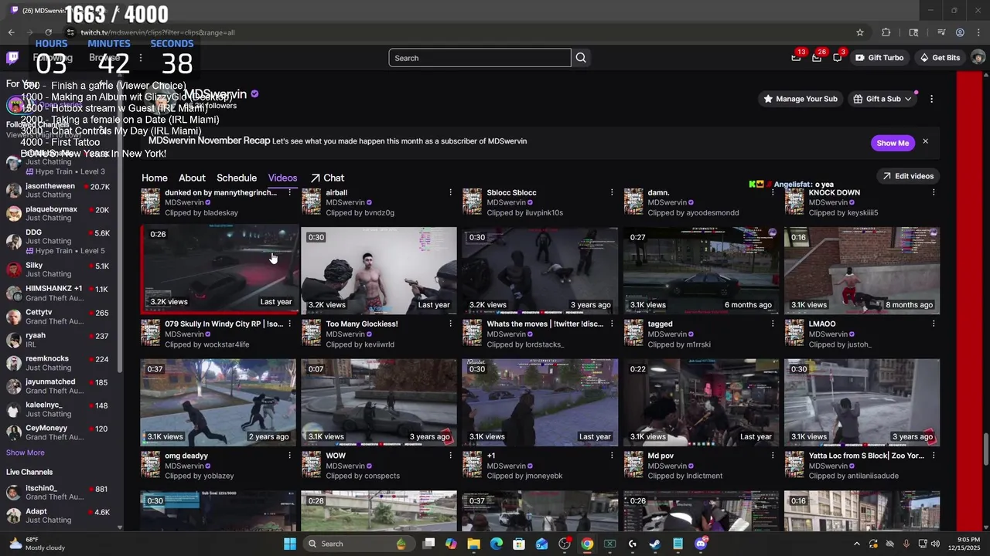Open plaqueboymax followed channel

pyautogui.click(x=60, y=214)
